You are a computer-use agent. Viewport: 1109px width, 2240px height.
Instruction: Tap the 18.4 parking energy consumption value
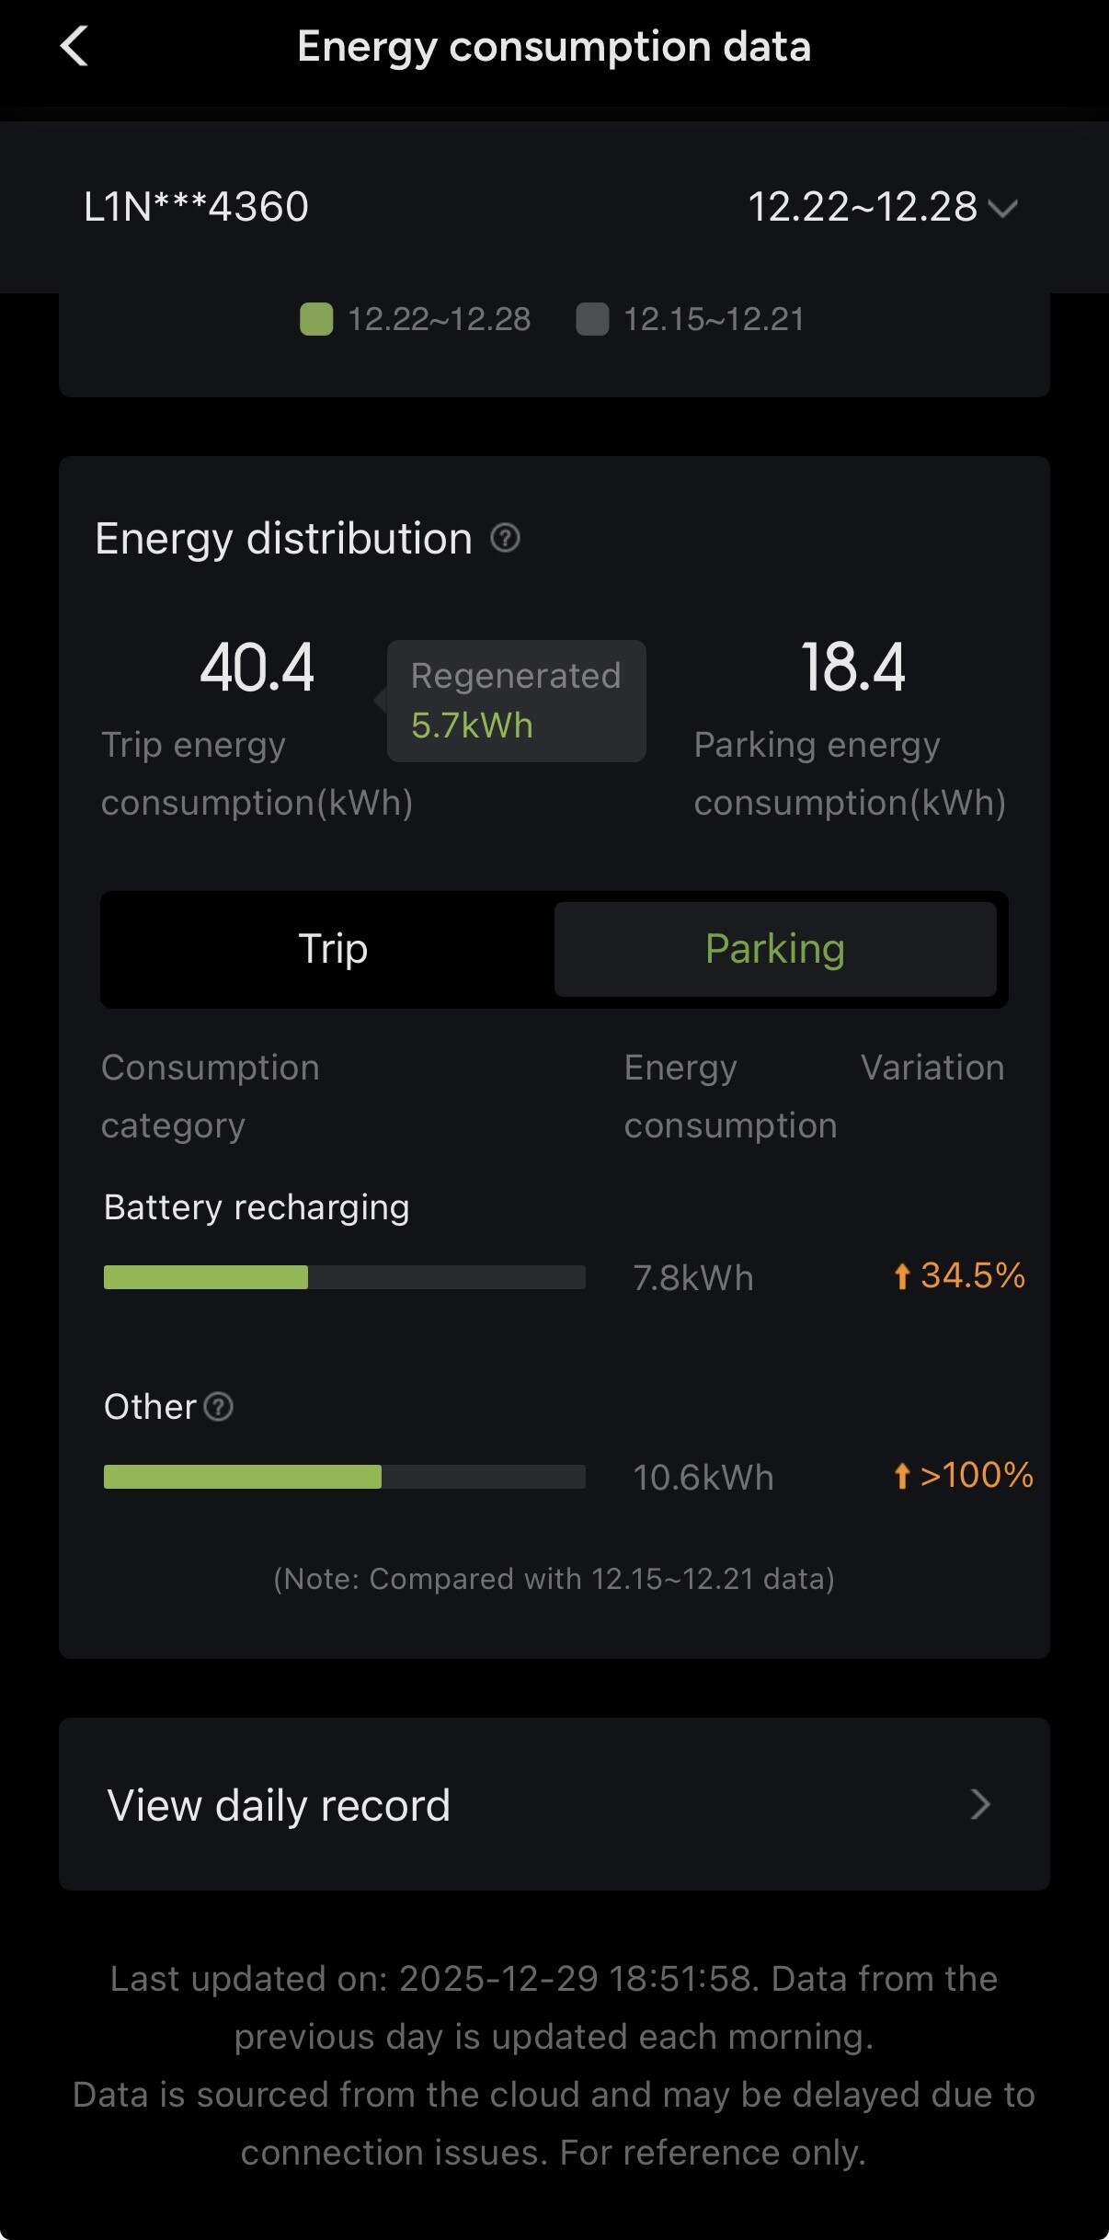853,668
